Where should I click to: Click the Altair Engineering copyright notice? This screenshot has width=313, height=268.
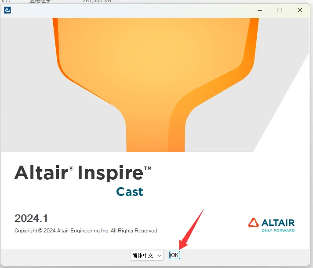[x=86, y=231]
